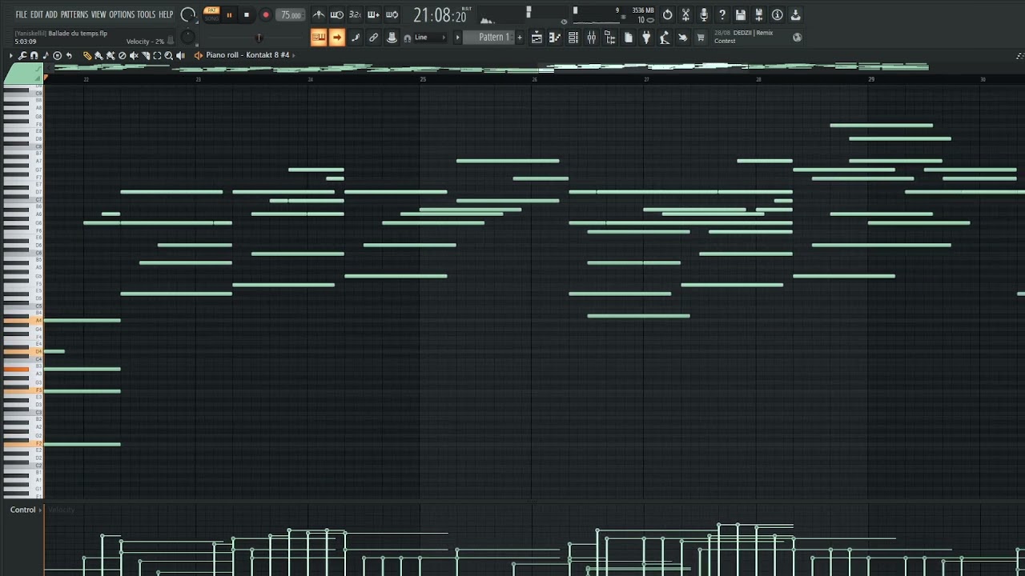
Task: Click the DEDZII Remix Contest news text
Action: 745,37
